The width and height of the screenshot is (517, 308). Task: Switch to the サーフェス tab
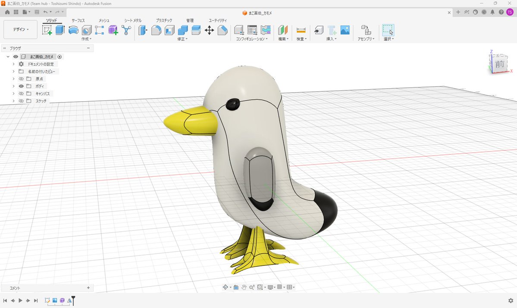pyautogui.click(x=78, y=20)
